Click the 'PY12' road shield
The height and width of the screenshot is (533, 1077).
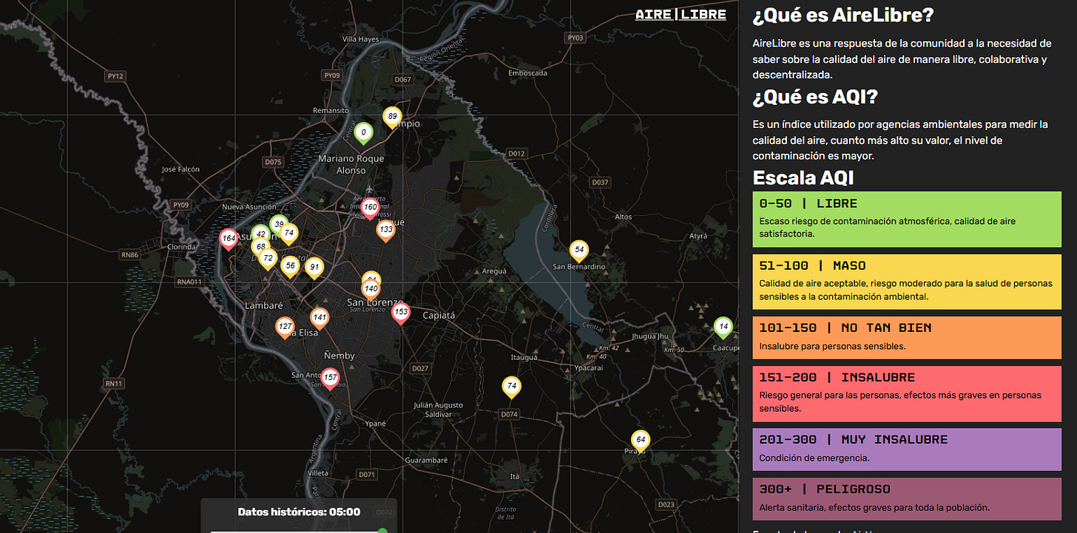coord(115,75)
